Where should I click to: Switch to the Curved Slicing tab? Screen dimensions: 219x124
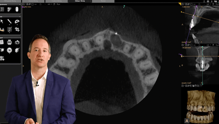tap(33, 1)
